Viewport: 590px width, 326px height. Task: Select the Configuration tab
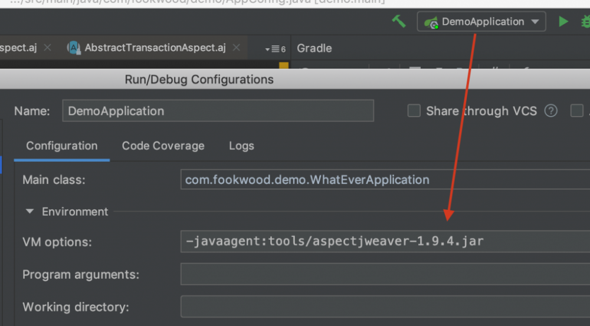pyautogui.click(x=62, y=146)
